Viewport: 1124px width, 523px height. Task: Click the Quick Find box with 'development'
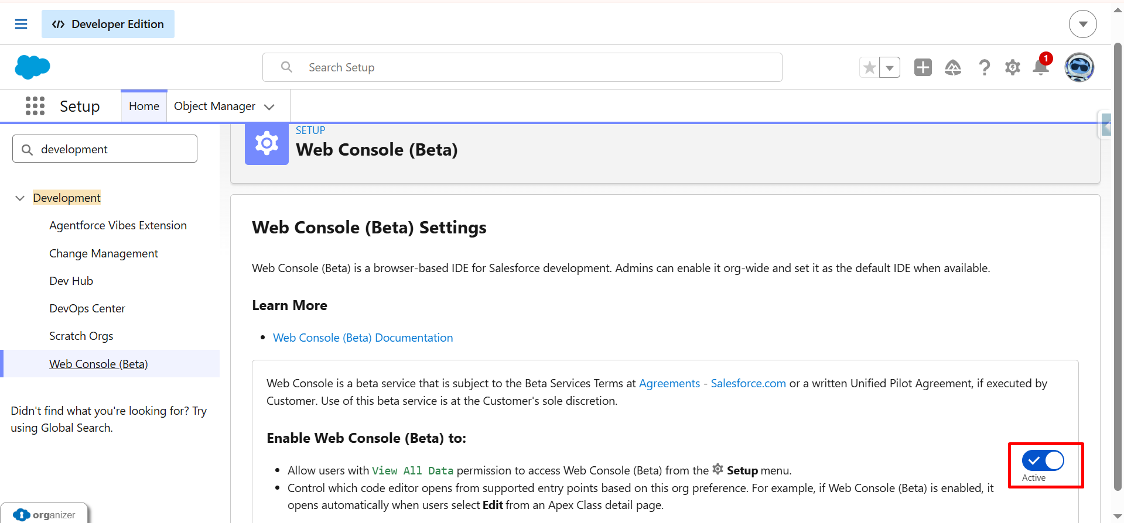click(105, 149)
